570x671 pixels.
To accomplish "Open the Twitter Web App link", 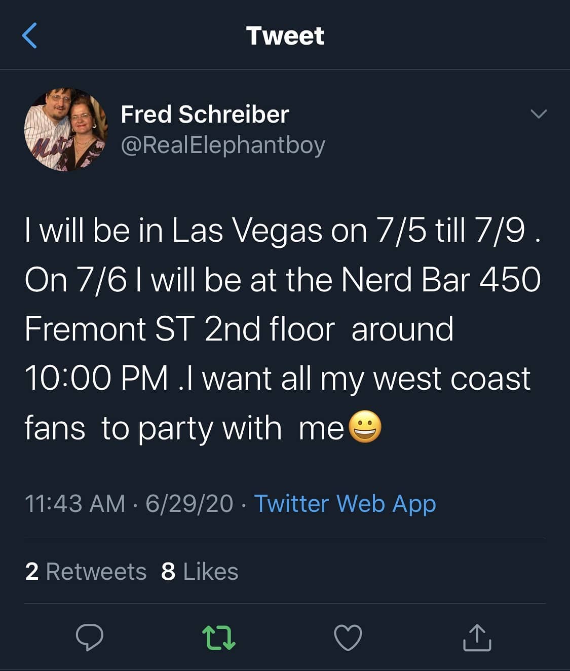I will pos(345,503).
